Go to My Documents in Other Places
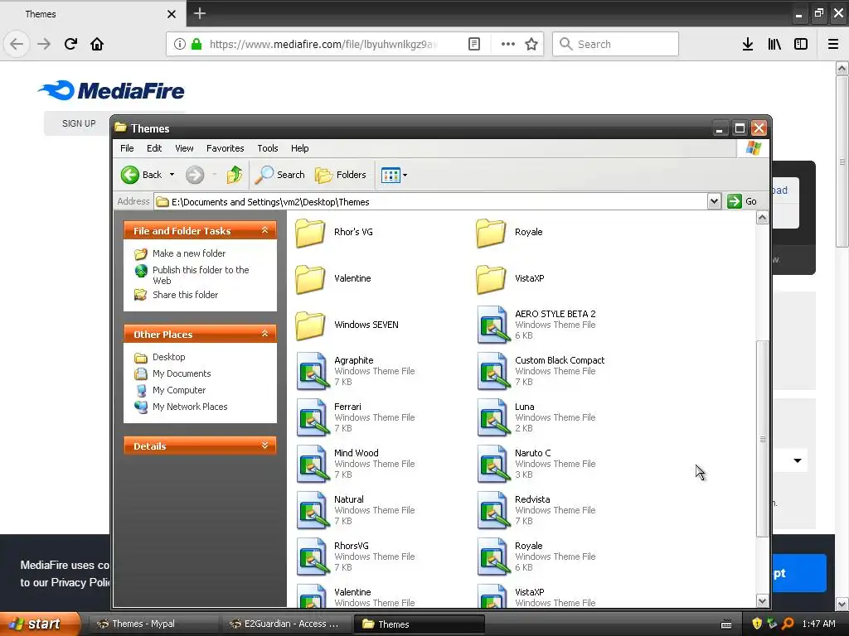 coord(182,373)
